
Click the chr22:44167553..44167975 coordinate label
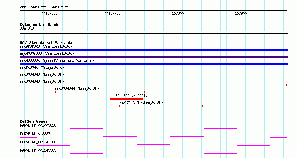pos(44,7)
